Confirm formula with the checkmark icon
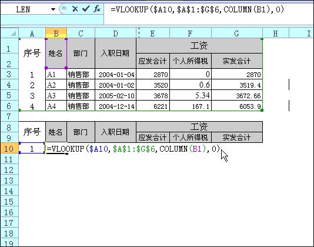Viewport: 314px width, 247px height. [x=86, y=9]
